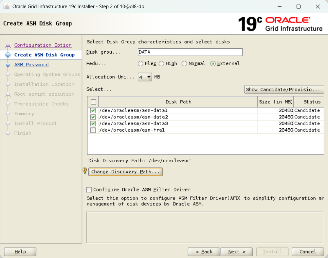The width and height of the screenshot is (328, 258).
Task: Go Back to the previous step
Action: [204, 252]
